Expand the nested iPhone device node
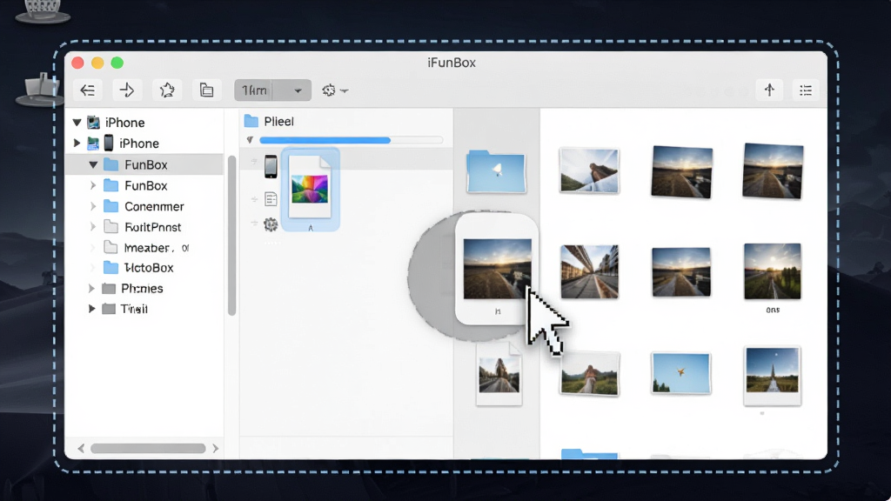Image resolution: width=891 pixels, height=501 pixels. point(77,144)
